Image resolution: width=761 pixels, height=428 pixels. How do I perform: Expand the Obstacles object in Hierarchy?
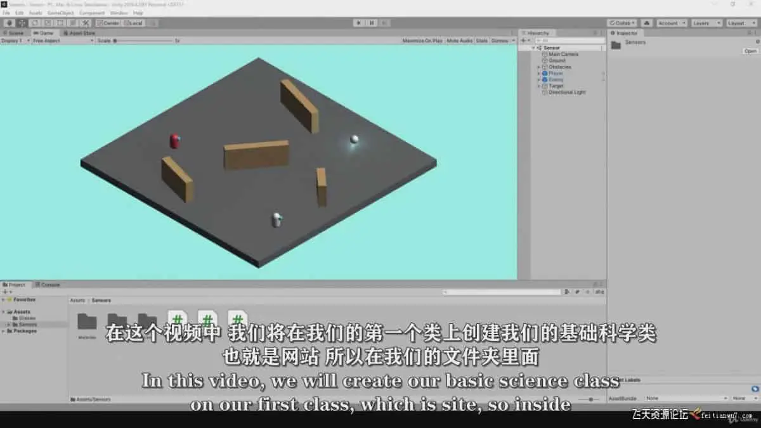point(539,67)
